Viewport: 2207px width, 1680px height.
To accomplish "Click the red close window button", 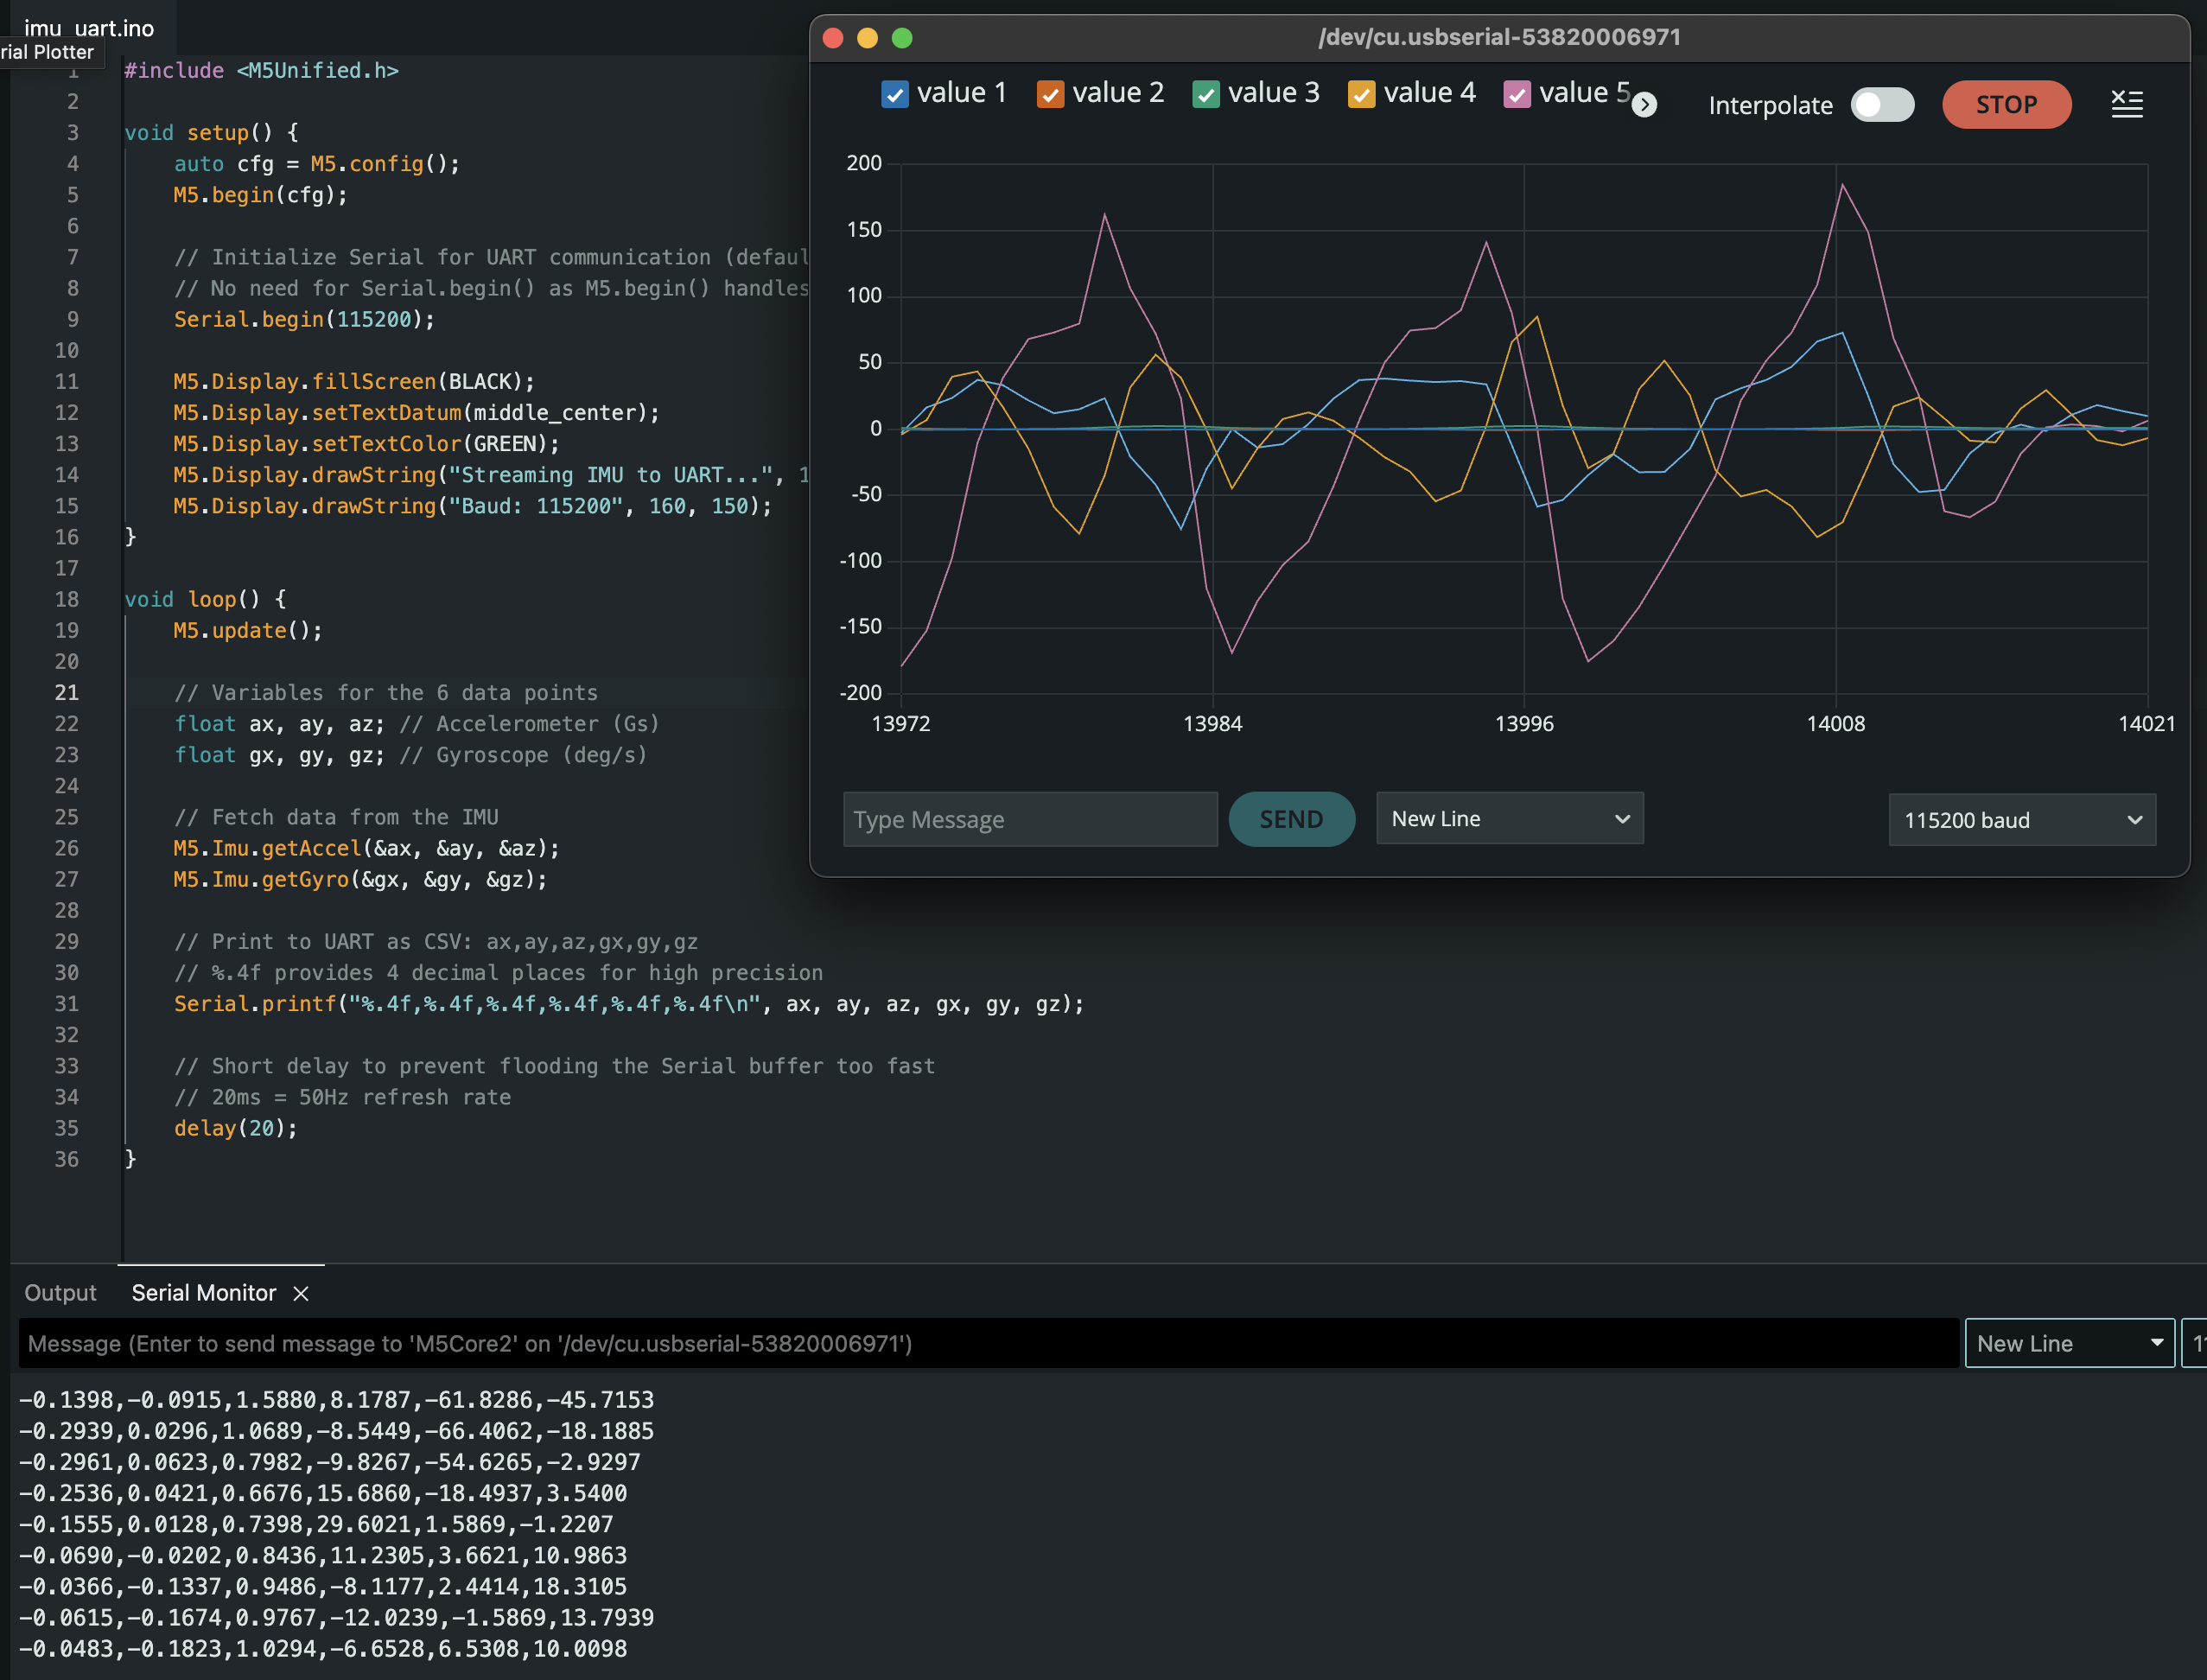I will click(x=832, y=38).
